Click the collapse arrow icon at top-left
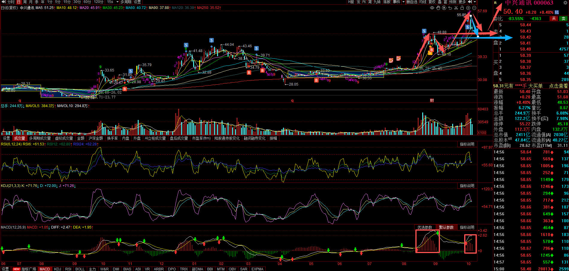 point(4,2)
